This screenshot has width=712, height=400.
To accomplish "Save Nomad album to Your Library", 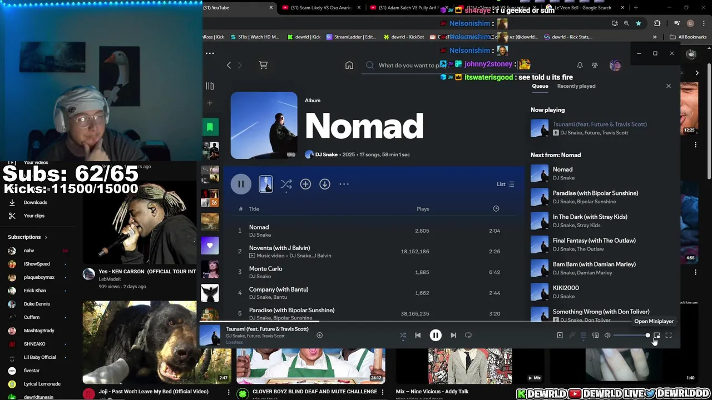I will tap(305, 184).
